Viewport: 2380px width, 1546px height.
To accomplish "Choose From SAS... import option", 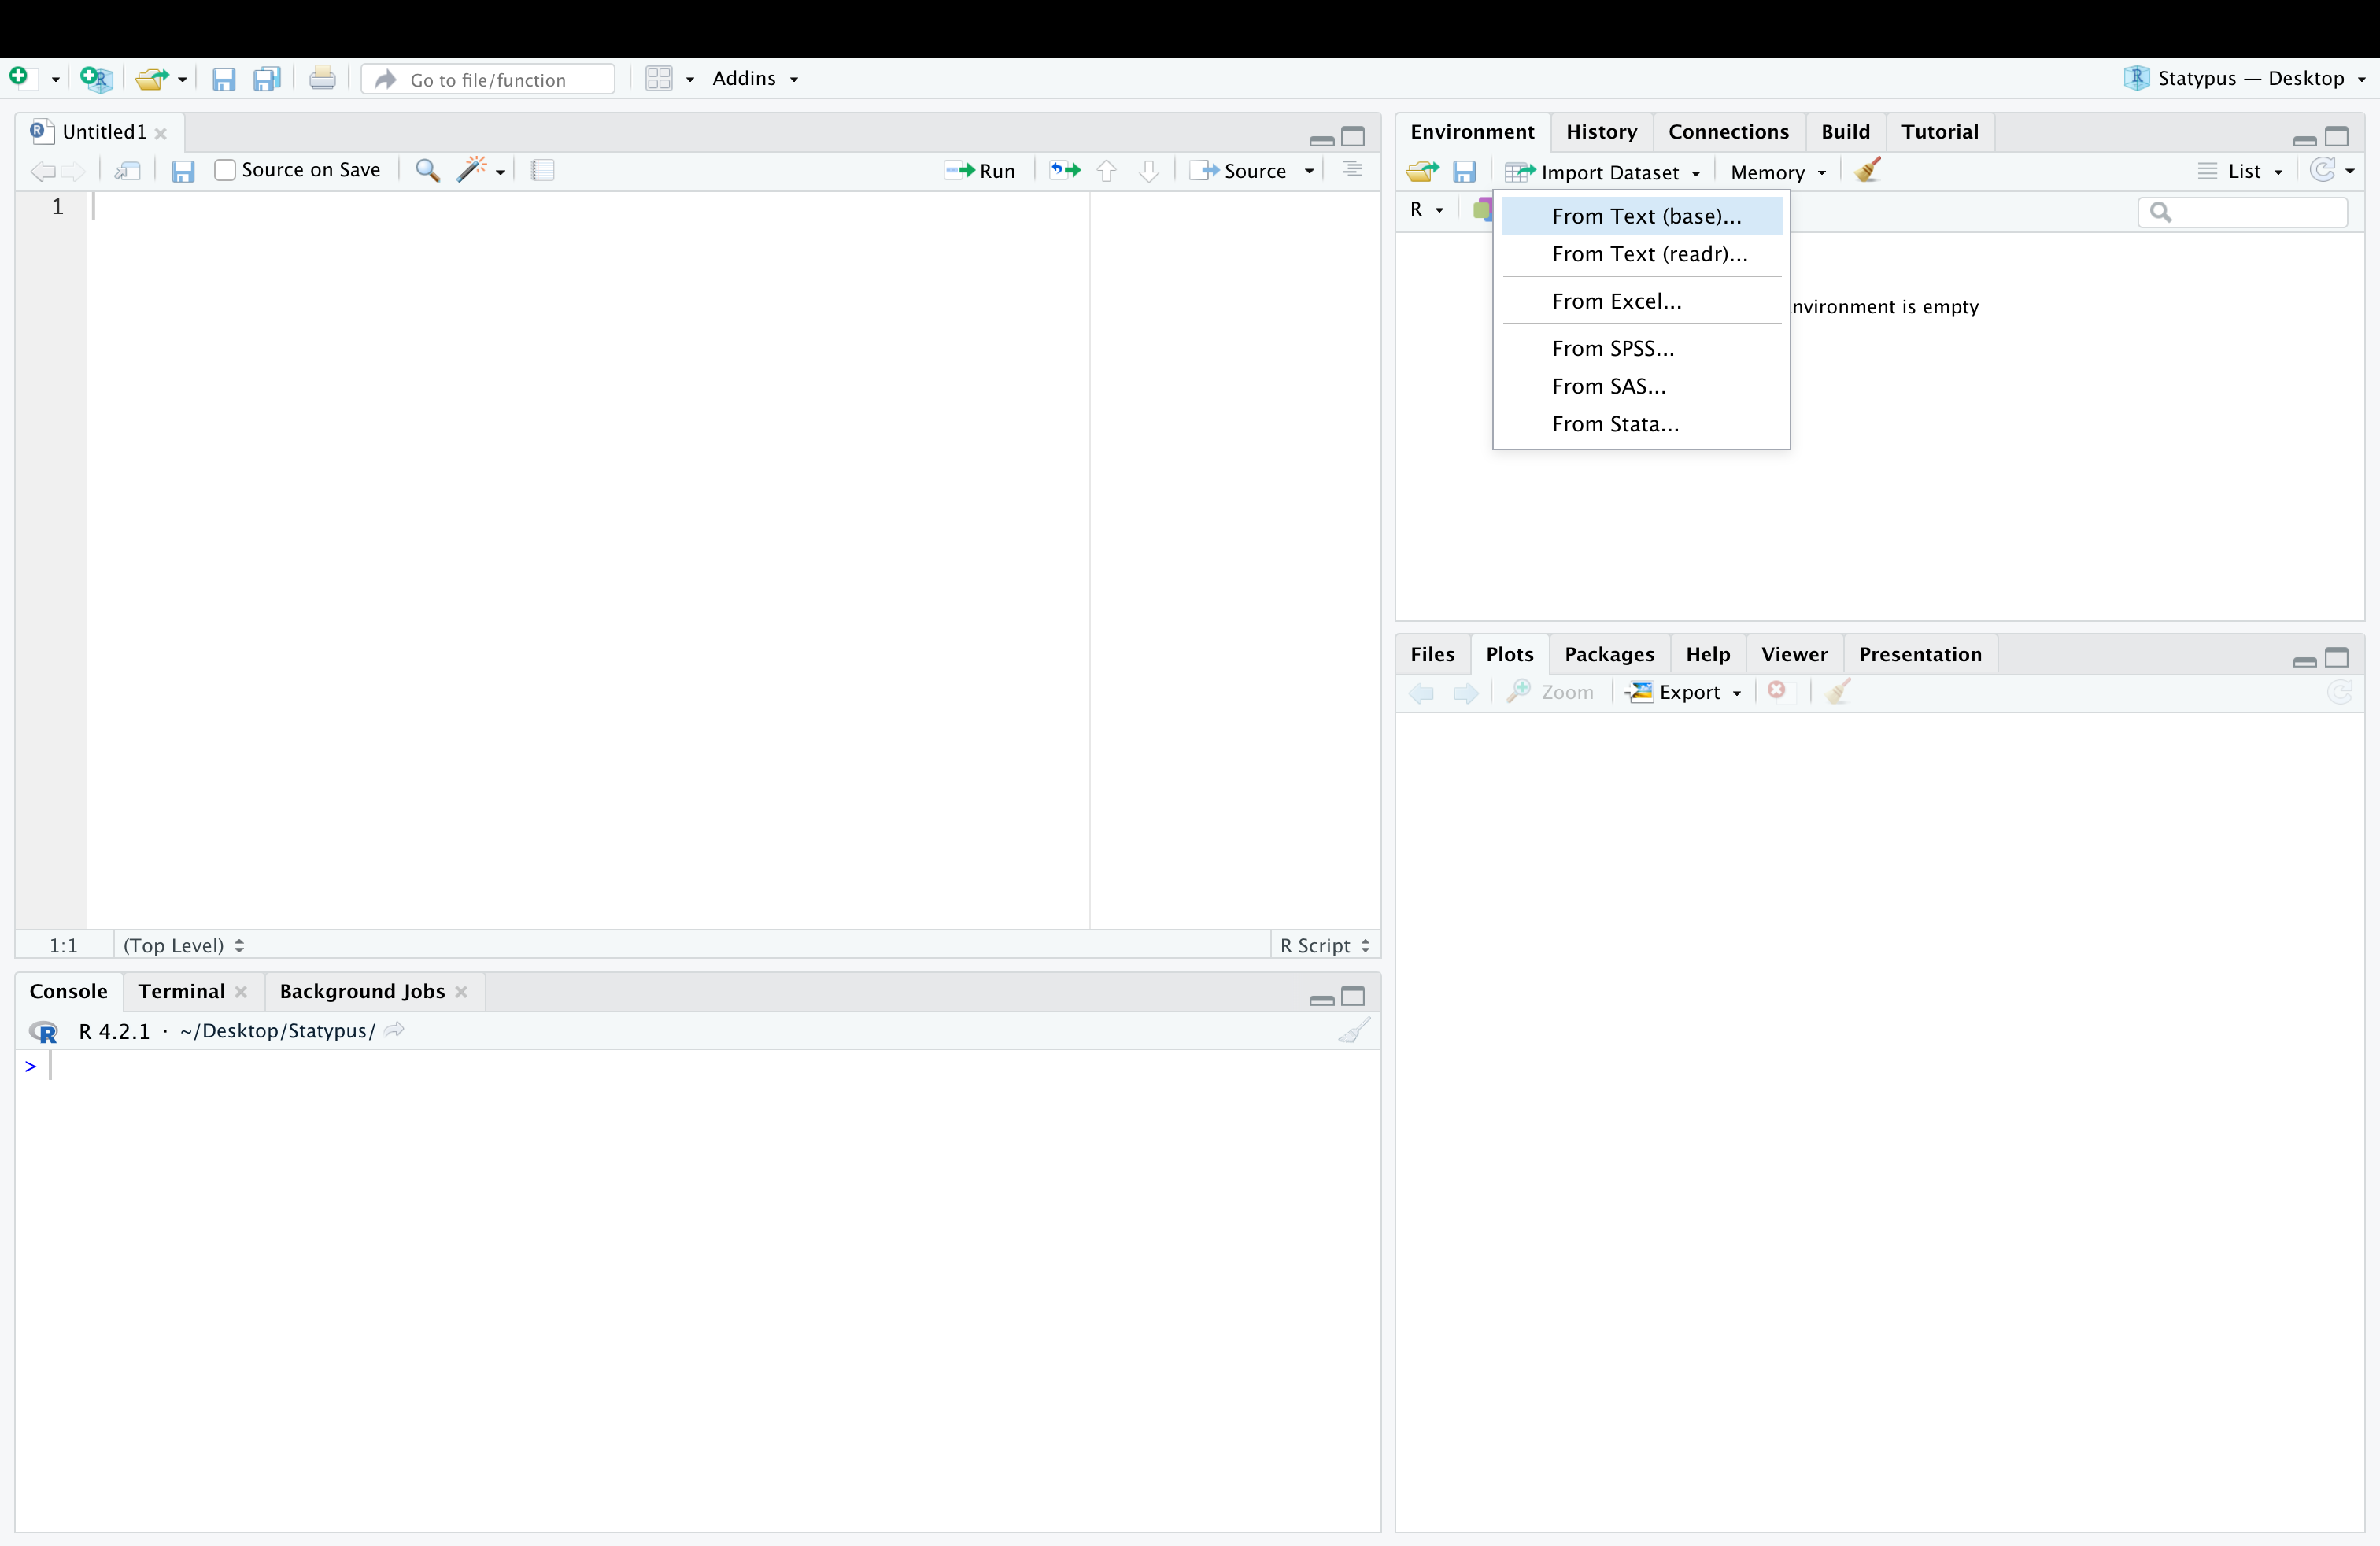I will click(x=1642, y=386).
